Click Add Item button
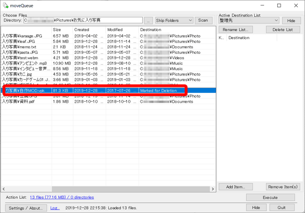Image resolution: width=305 pixels, height=213 pixels. click(236, 187)
